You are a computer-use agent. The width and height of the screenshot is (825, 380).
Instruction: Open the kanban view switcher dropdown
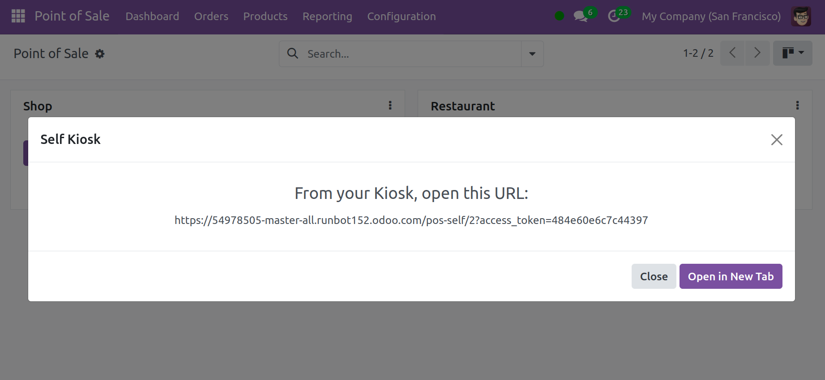792,53
